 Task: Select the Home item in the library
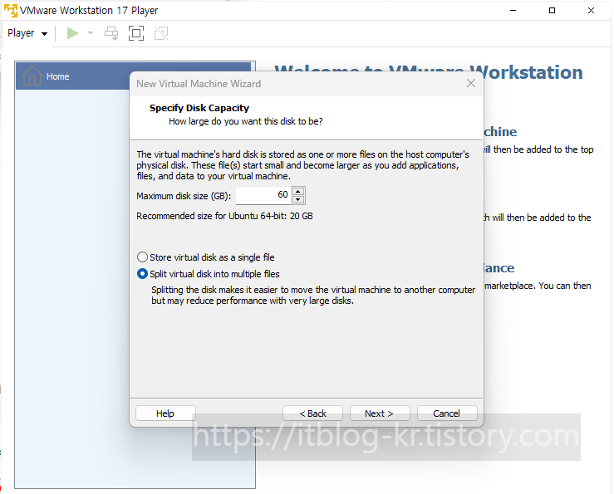133,76
